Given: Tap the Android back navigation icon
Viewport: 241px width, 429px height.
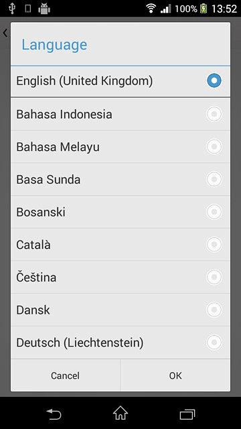Looking at the screenshot, I should point(54,414).
